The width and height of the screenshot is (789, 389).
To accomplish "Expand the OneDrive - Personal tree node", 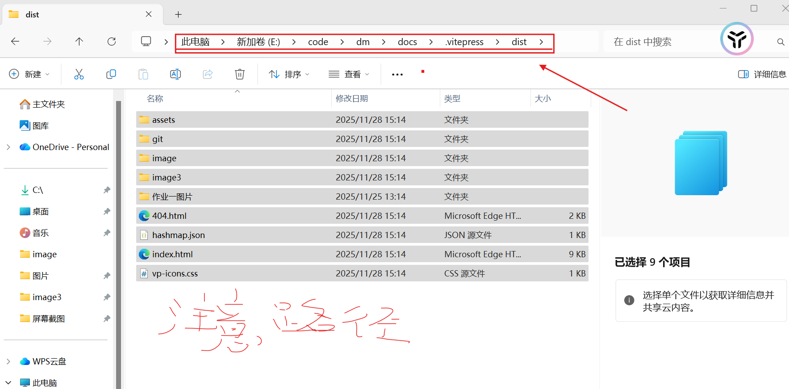I will (x=8, y=147).
